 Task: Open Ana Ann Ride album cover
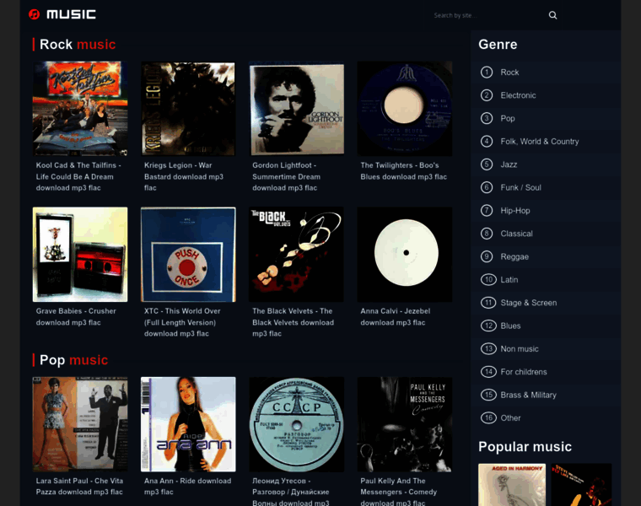click(x=188, y=424)
